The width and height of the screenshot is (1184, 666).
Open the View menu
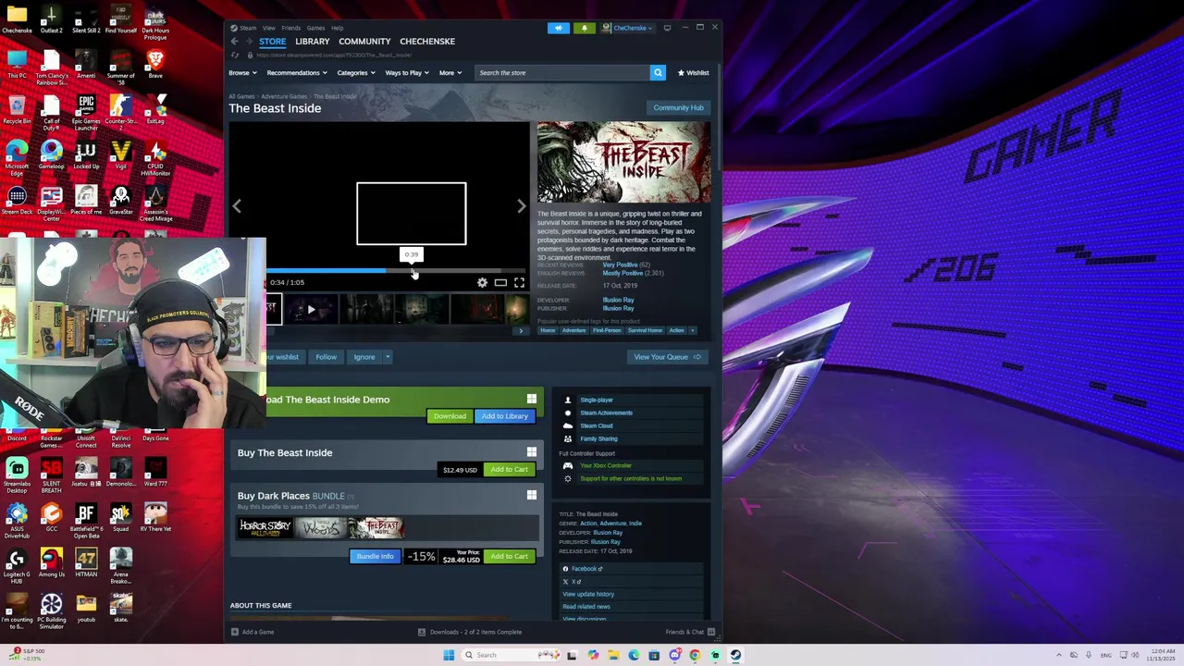(268, 28)
